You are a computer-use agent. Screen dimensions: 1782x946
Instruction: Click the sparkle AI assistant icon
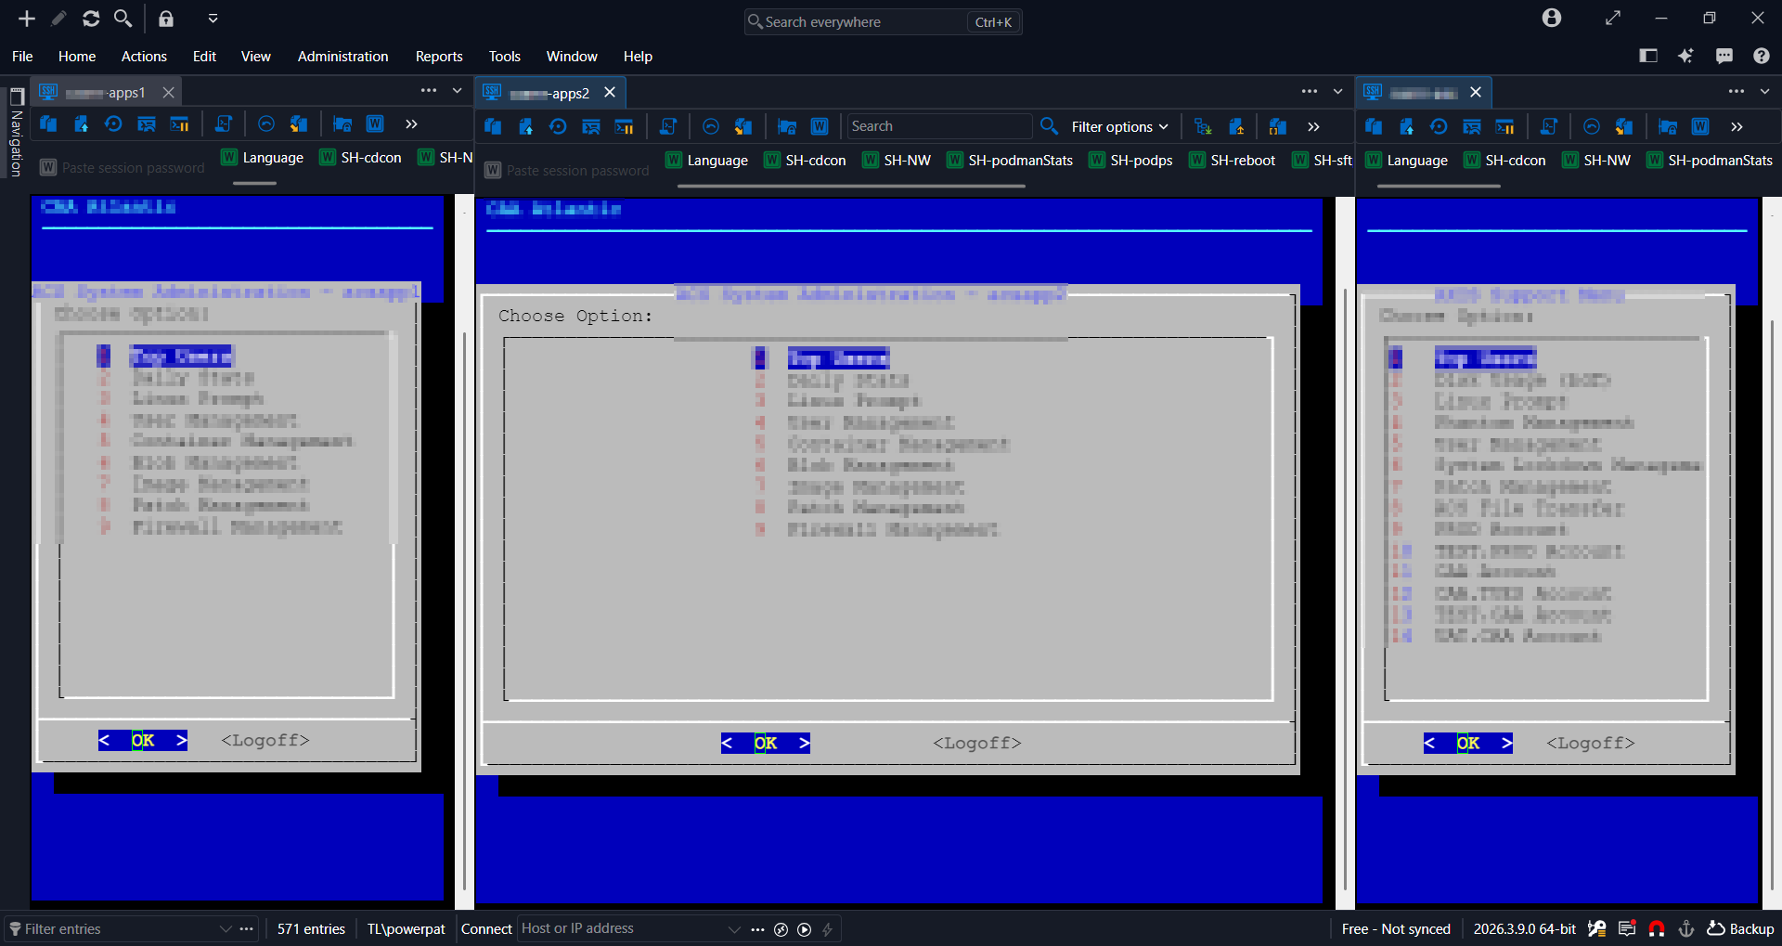[x=1685, y=56]
